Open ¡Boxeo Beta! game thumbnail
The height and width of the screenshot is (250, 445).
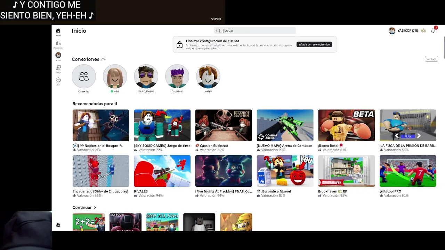[346, 125]
